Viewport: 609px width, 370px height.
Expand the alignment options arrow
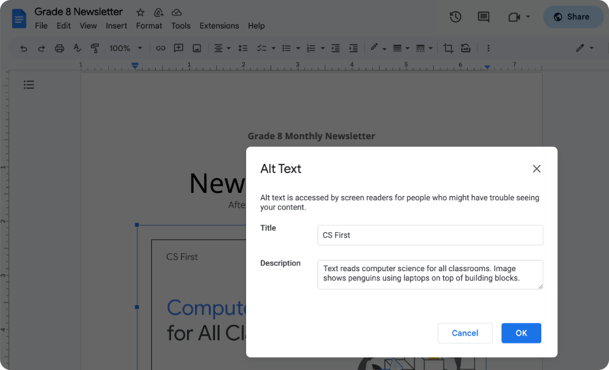[x=228, y=48]
